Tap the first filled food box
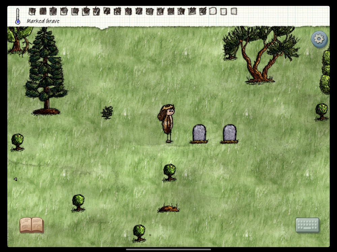 tap(32, 11)
